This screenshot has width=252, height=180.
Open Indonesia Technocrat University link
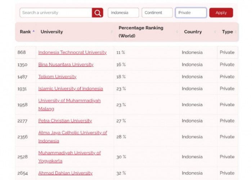click(72, 53)
